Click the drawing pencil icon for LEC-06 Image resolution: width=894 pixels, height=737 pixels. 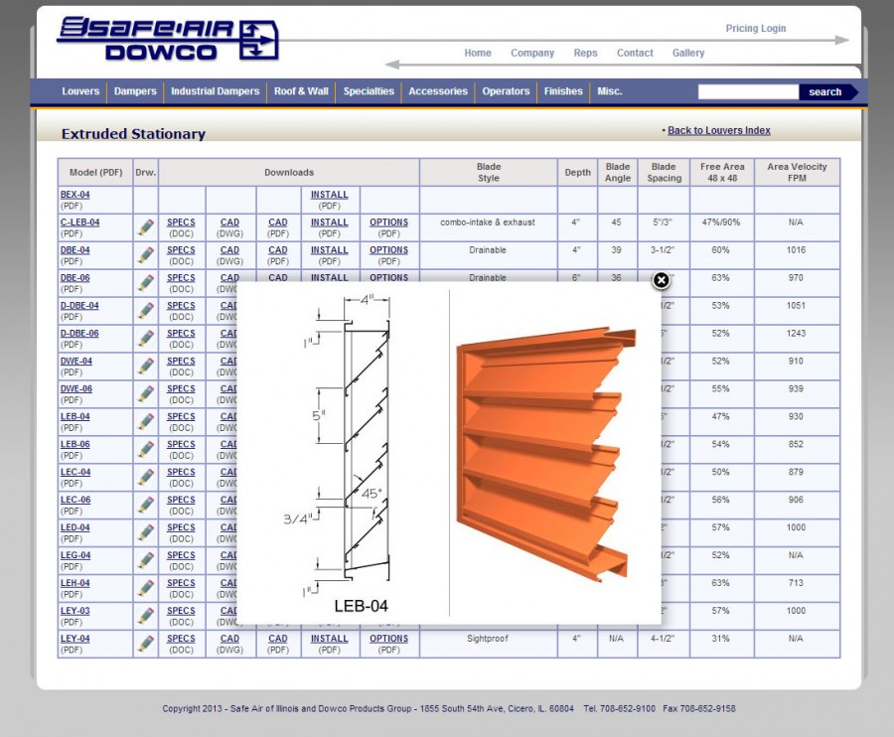click(146, 506)
